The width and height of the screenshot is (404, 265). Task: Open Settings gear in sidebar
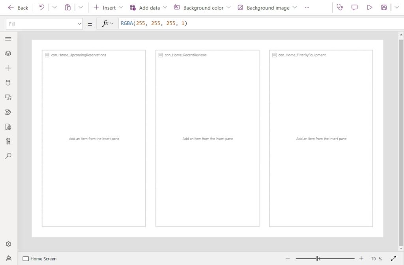9,244
